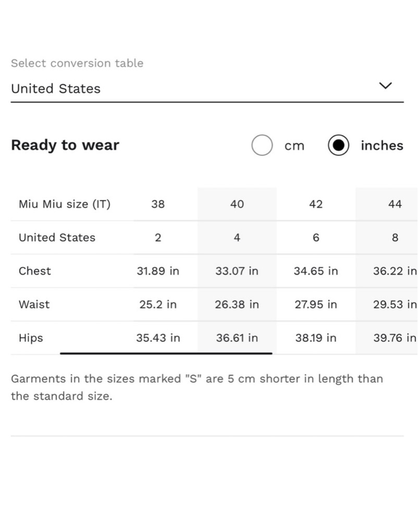Click the Waist row label
Viewport: 418px width, 522px height.
point(34,304)
